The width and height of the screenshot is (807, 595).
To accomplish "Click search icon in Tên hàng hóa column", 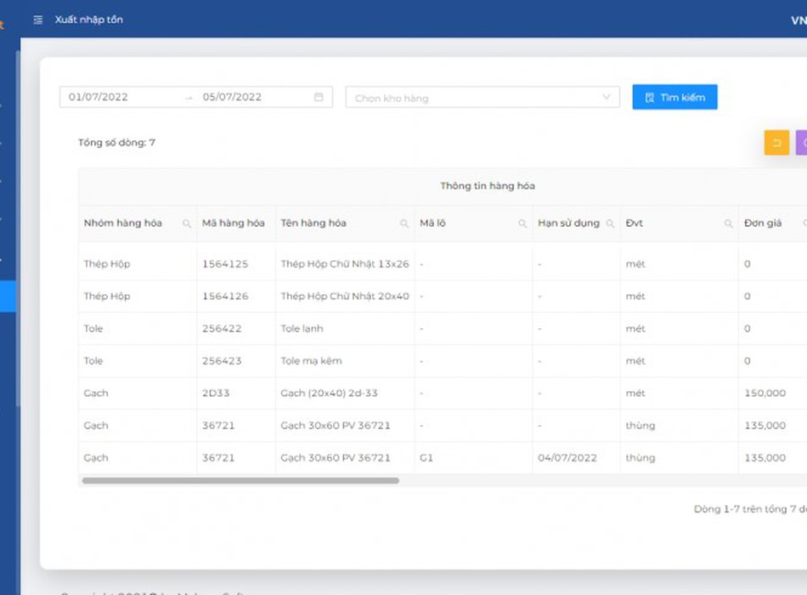I will pos(404,223).
